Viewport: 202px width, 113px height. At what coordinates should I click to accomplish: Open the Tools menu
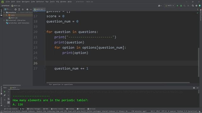[52, 2]
